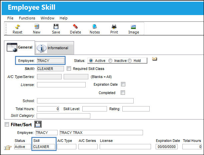Viewport: 204px width, 155px height.
Task: Click the grid A/C Type cell
Action: 67,147
